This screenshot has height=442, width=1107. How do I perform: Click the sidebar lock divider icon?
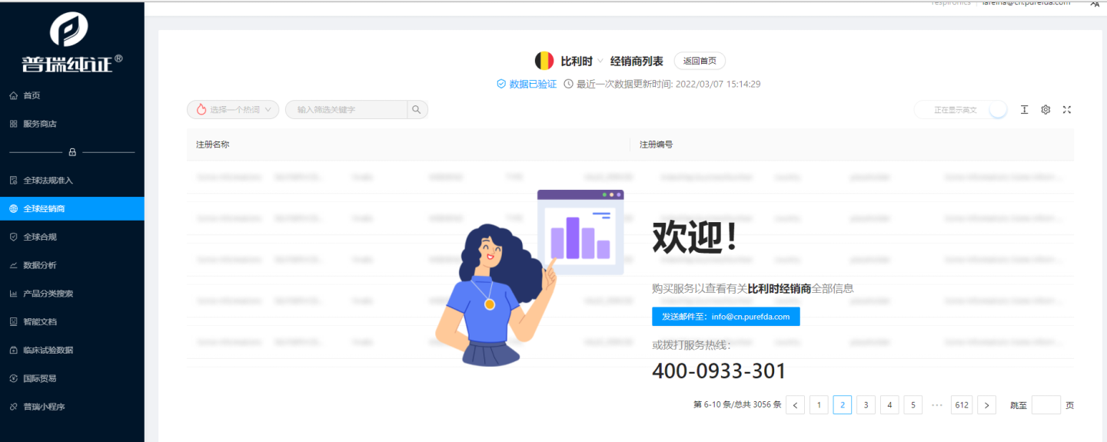coord(72,152)
